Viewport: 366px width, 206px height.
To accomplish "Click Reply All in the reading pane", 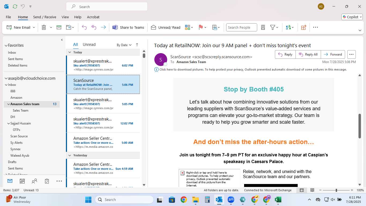I will [x=308, y=54].
